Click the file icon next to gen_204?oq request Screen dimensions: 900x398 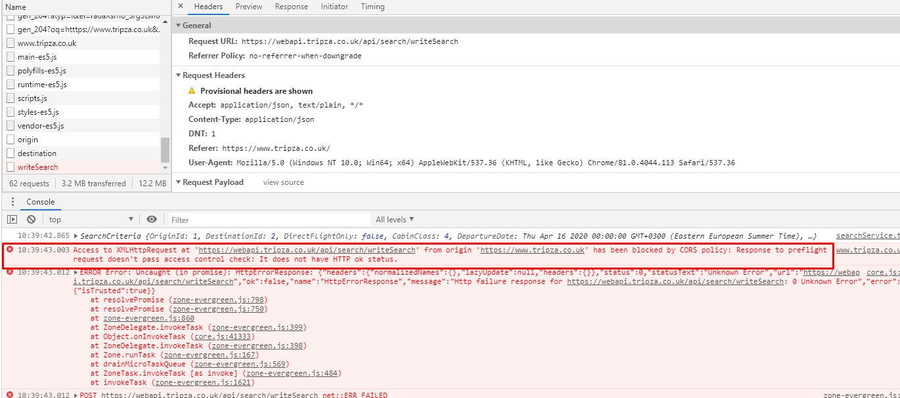(x=10, y=30)
